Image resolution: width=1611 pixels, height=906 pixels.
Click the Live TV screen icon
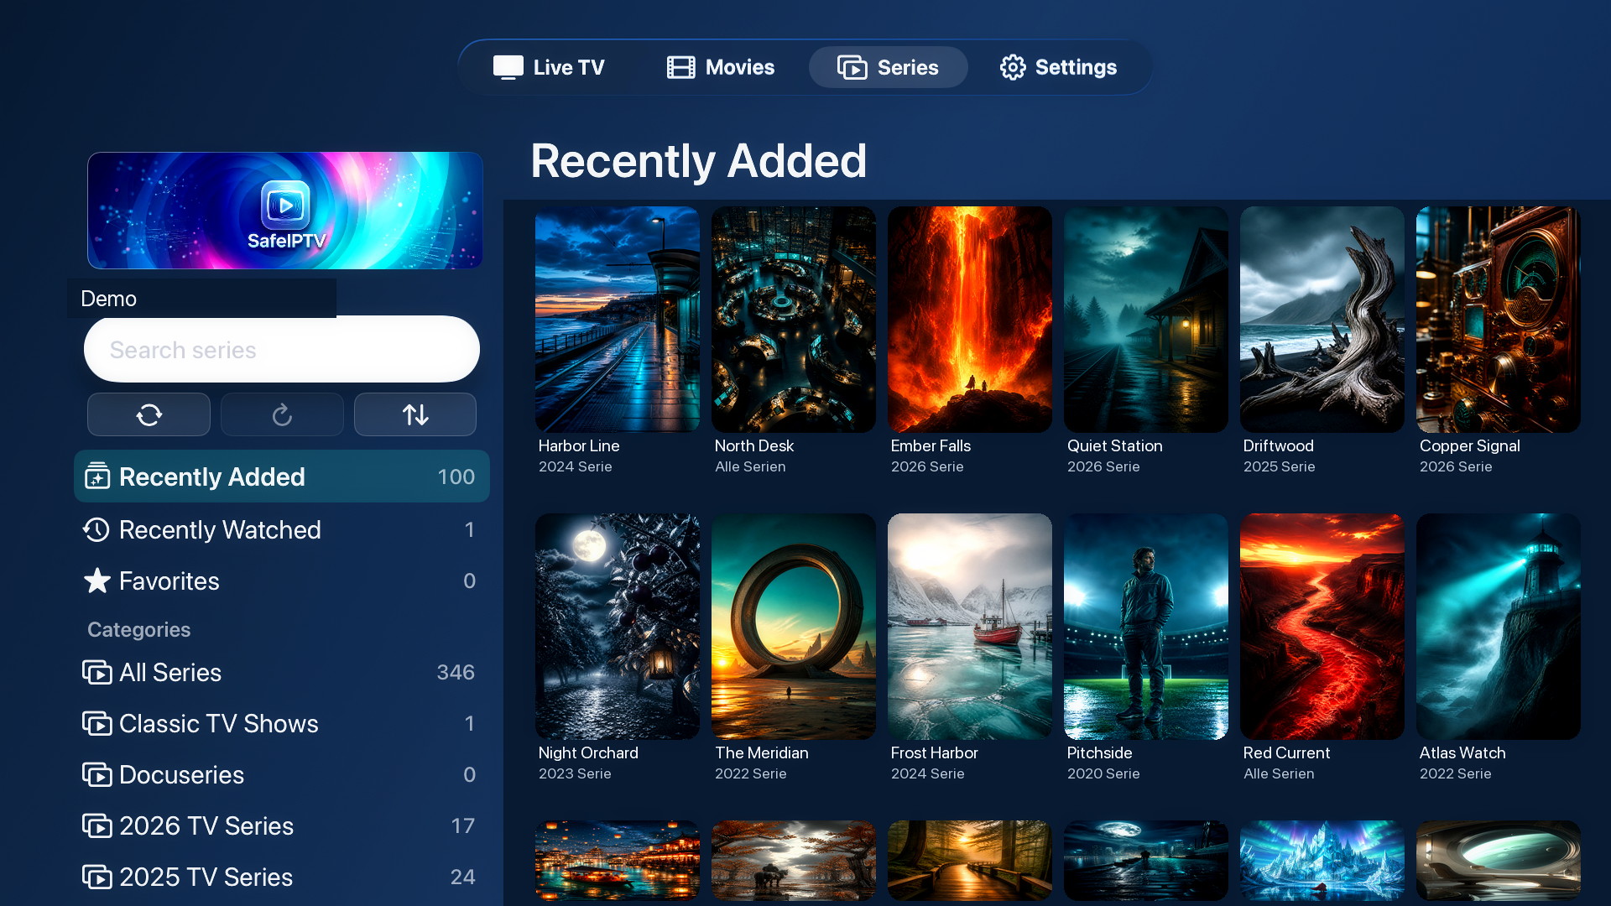click(508, 67)
